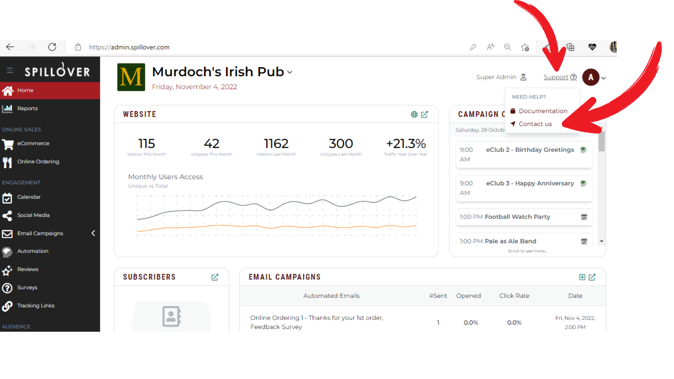
Task: Click the Automated Emails column header
Action: 331,296
